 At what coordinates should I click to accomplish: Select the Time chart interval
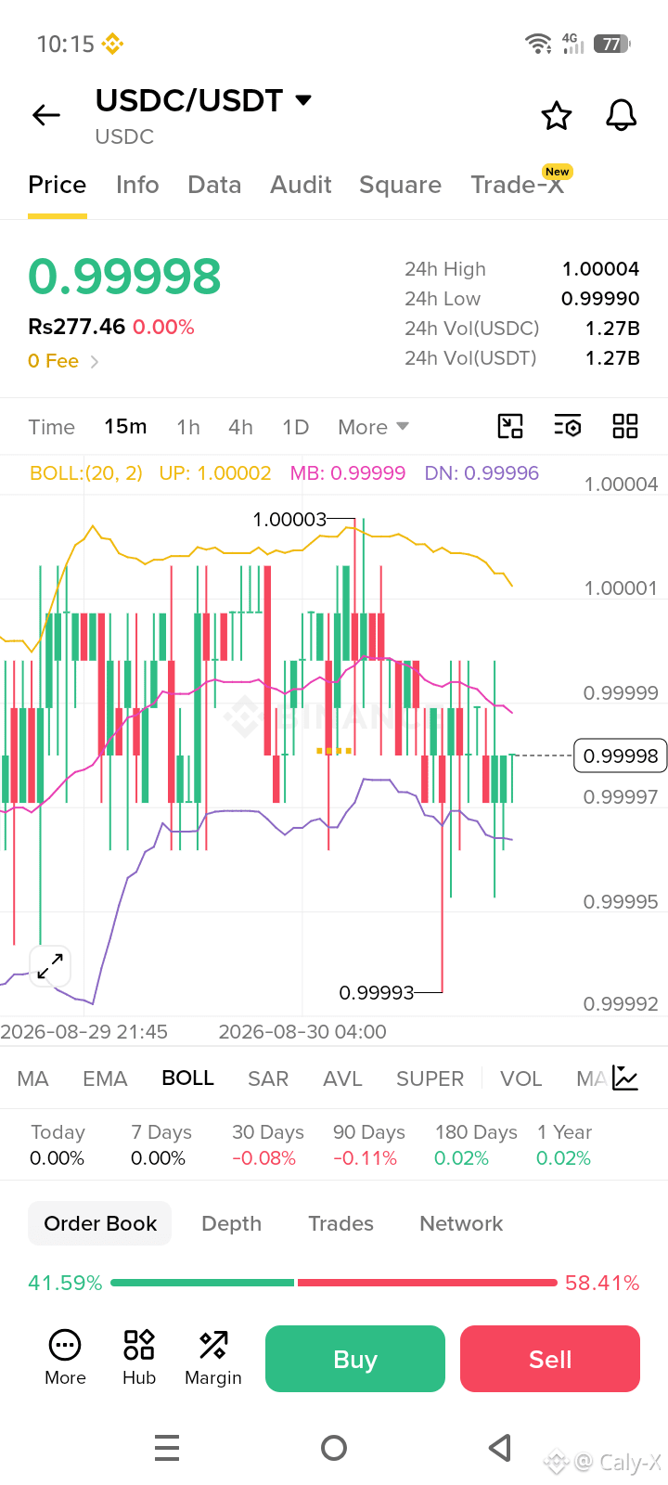pyautogui.click(x=51, y=427)
